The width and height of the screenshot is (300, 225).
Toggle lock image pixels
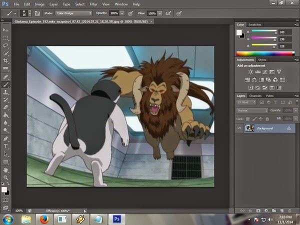click(254, 119)
